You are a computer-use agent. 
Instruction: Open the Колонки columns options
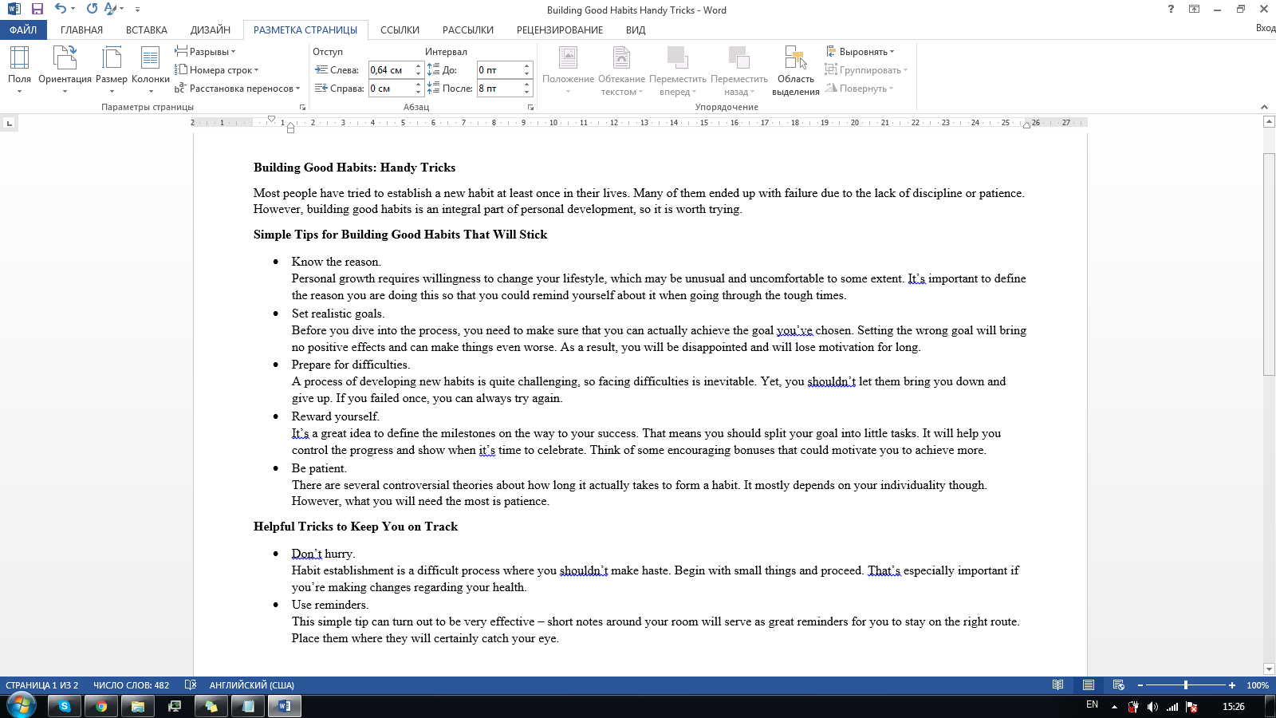pyautogui.click(x=151, y=69)
